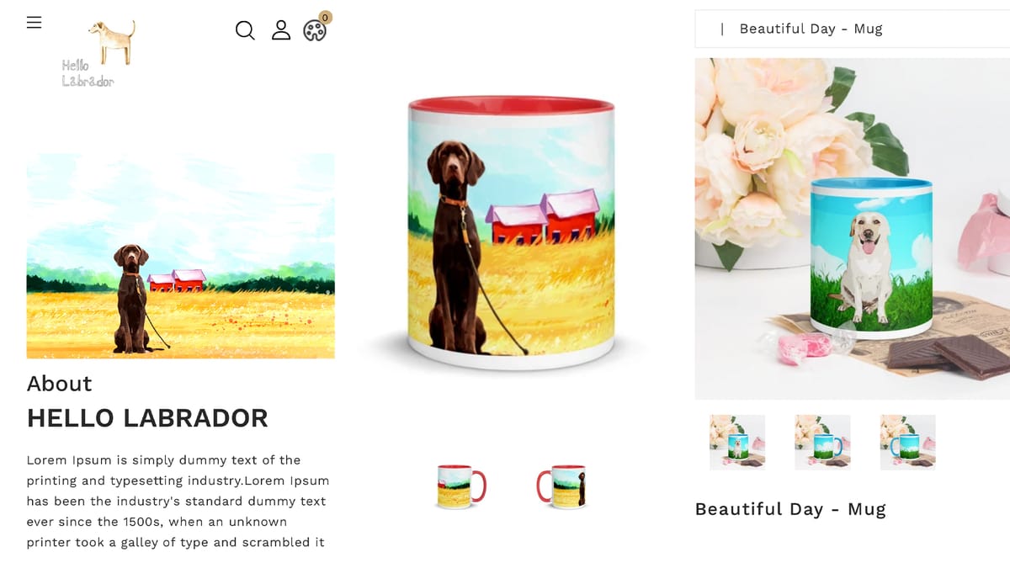
Task: Click the large red mug product image
Action: coord(511,233)
